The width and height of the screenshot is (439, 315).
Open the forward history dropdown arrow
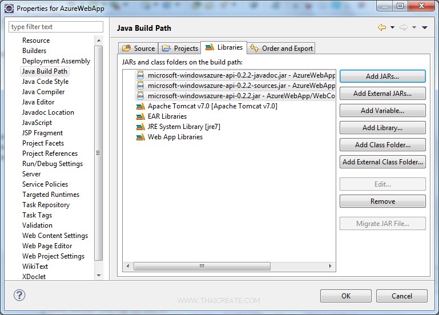(x=414, y=27)
